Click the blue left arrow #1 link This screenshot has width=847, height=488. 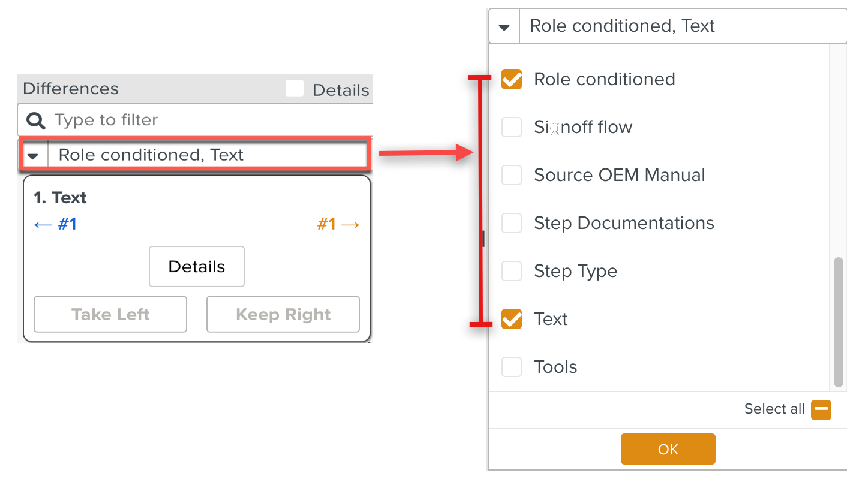(x=56, y=225)
